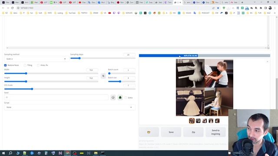Screen dimensions: 278x156
Task: Enable the Hires. fix checkbox
Action: [x=38, y=65]
